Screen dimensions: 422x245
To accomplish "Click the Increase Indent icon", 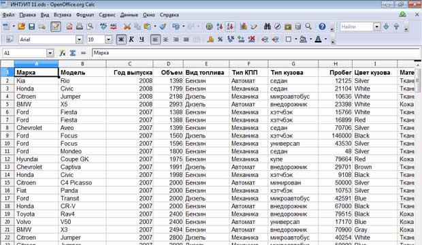I will (275, 39).
